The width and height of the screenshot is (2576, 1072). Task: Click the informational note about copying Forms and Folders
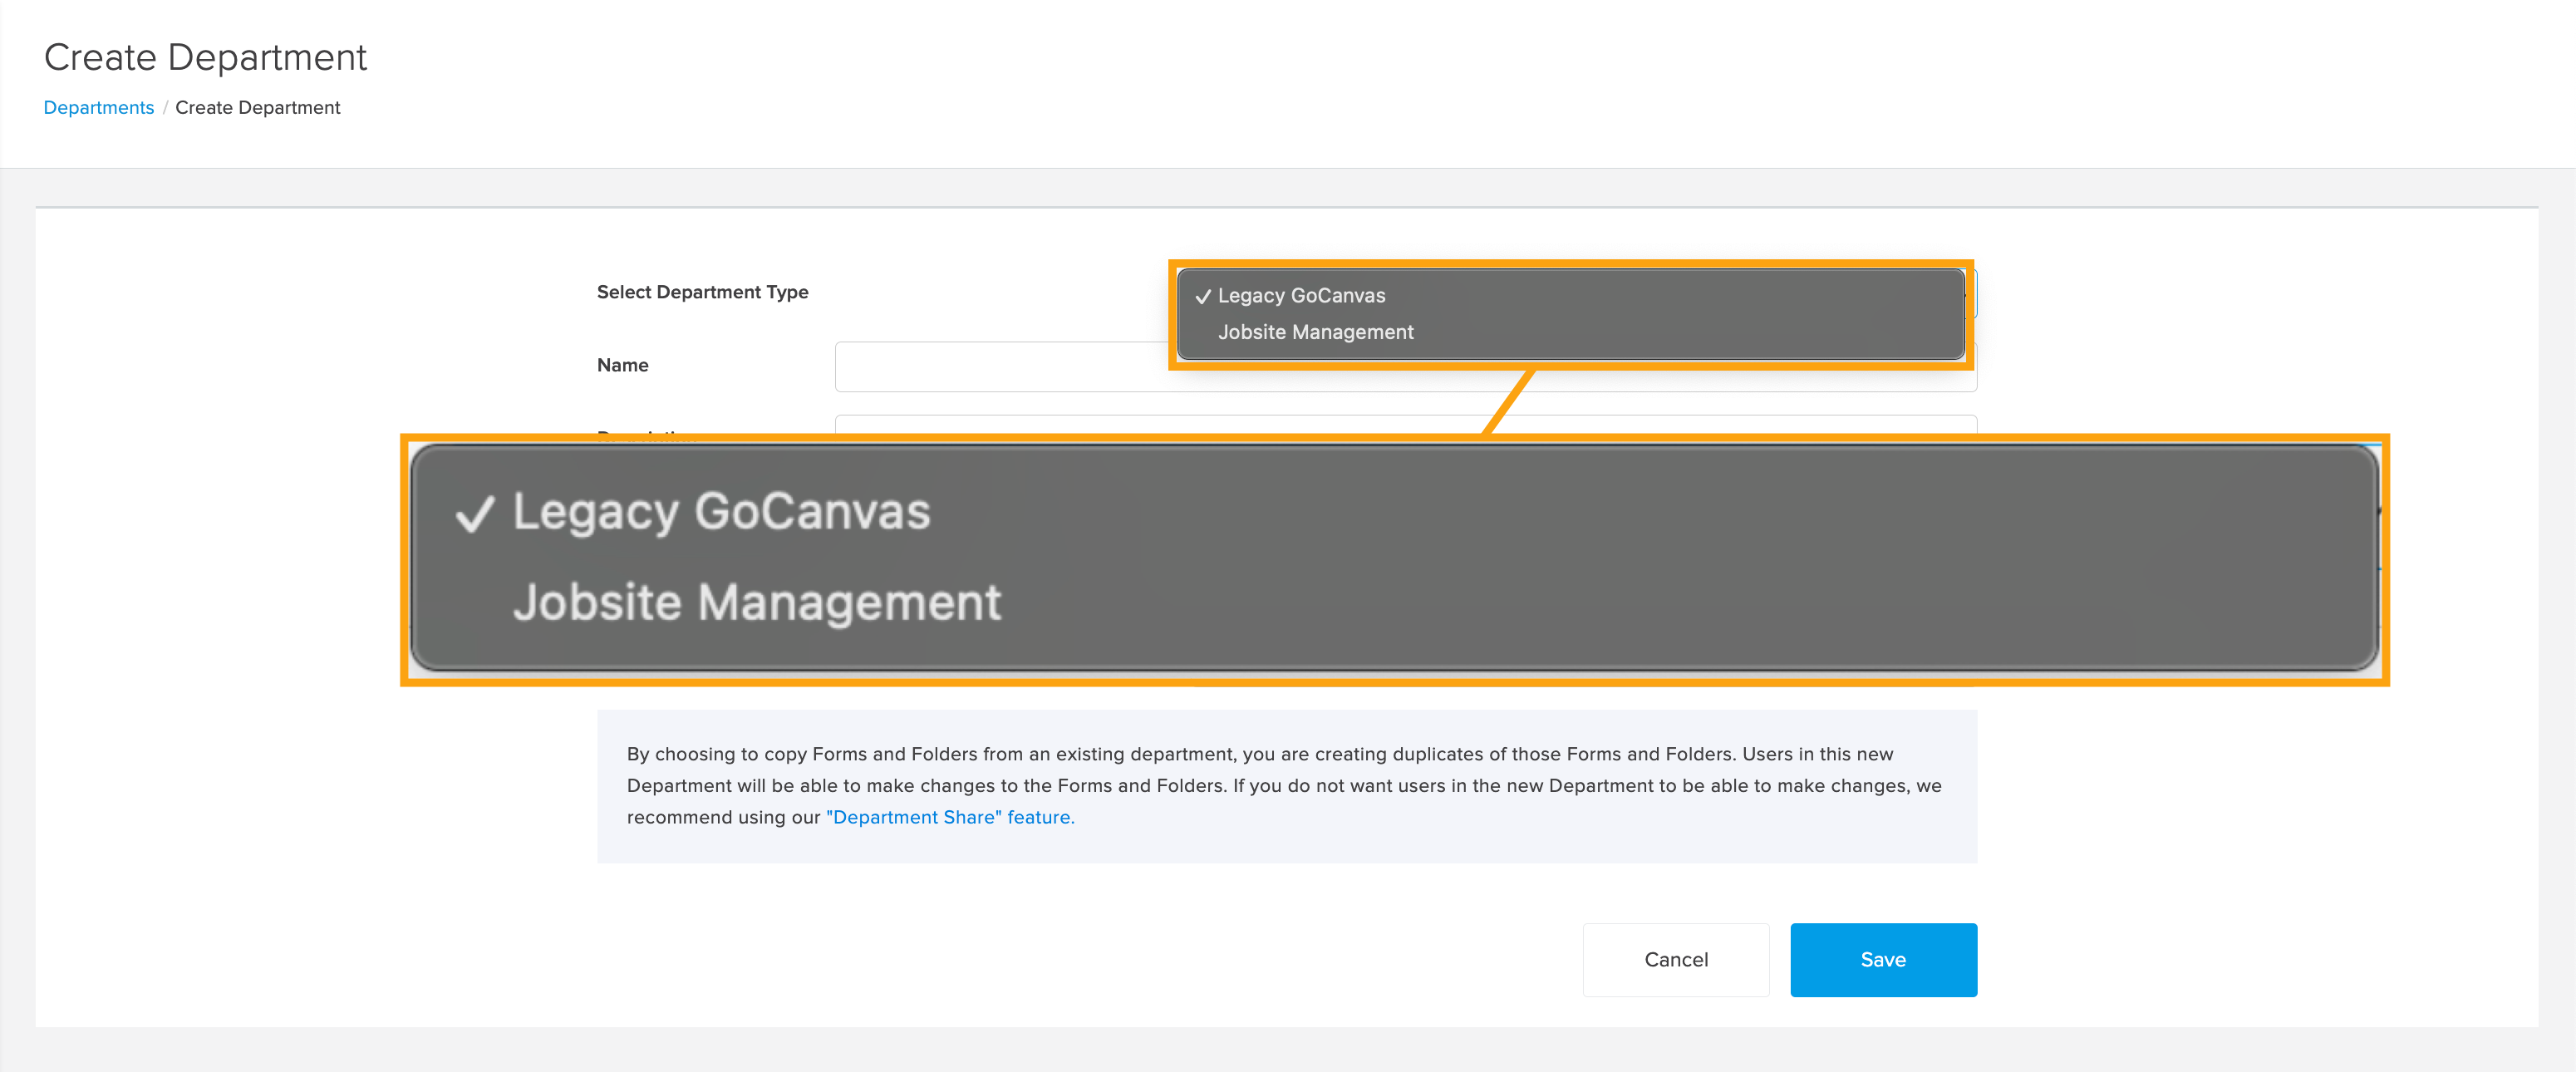tap(1287, 785)
